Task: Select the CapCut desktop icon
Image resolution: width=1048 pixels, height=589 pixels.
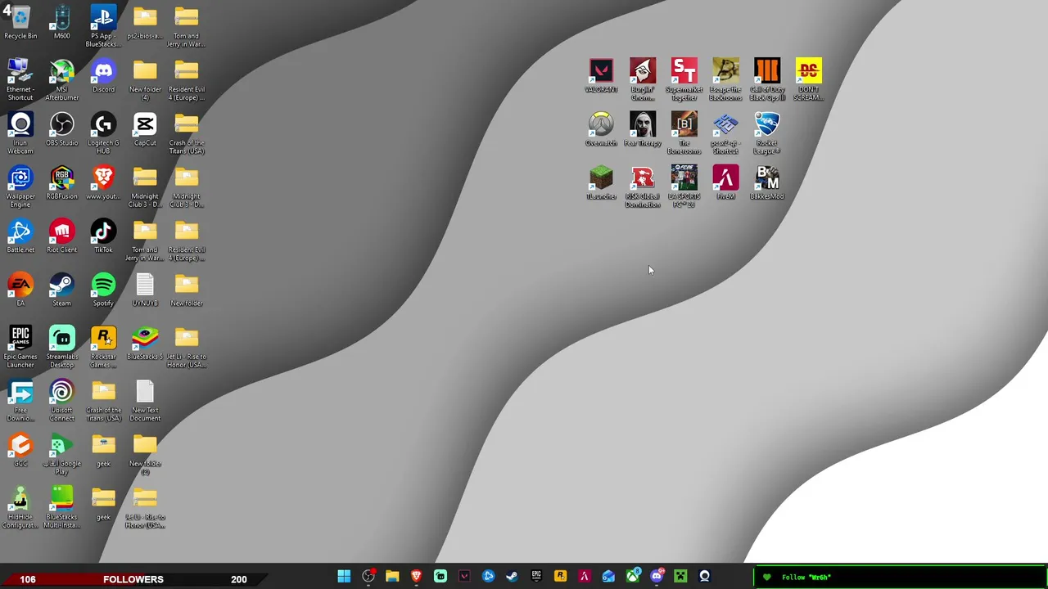Action: pyautogui.click(x=145, y=129)
